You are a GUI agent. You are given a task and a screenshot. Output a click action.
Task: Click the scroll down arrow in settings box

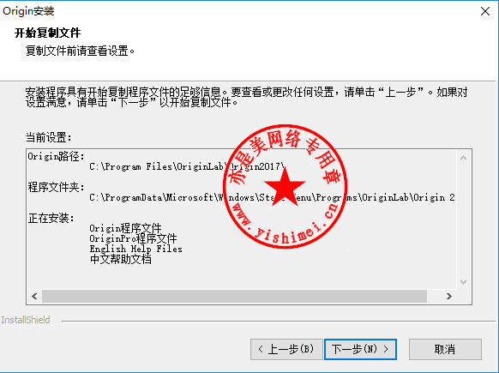pyautogui.click(x=463, y=281)
